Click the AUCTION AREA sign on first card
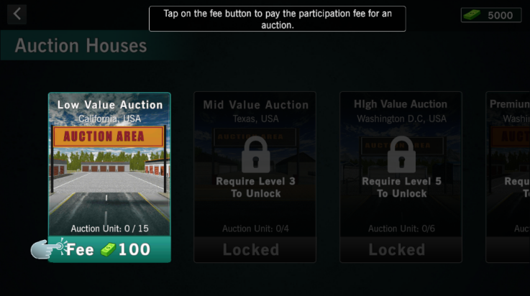The height and width of the screenshot is (296, 530). point(108,137)
